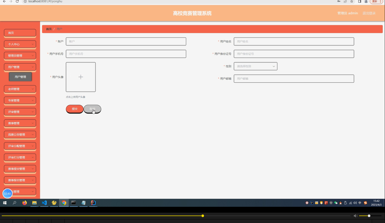Screen dimensions: 385x223
Task: Click the IntelliJ taskbar app icon
Action: (x=93, y=203)
